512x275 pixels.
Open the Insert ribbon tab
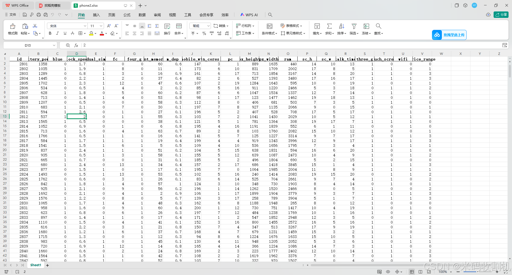point(96,15)
